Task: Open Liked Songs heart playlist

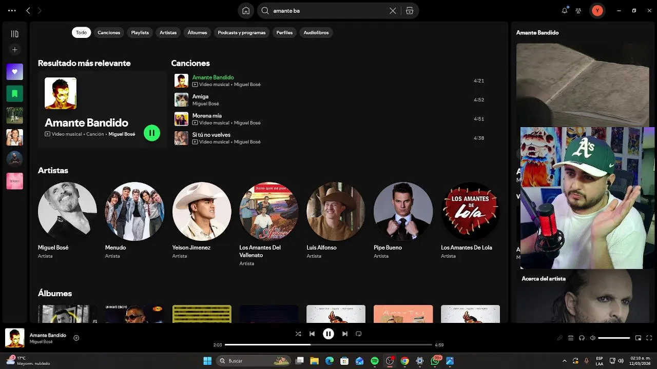Action: click(14, 72)
